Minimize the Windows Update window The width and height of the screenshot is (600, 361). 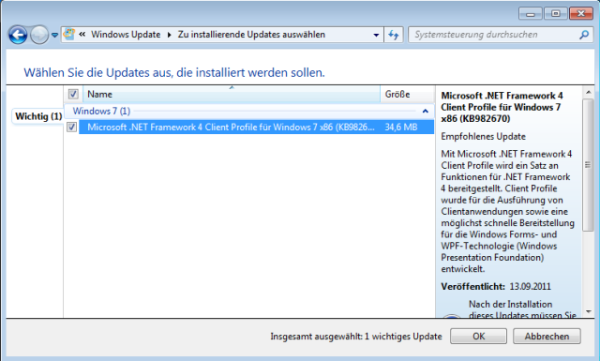531,14
